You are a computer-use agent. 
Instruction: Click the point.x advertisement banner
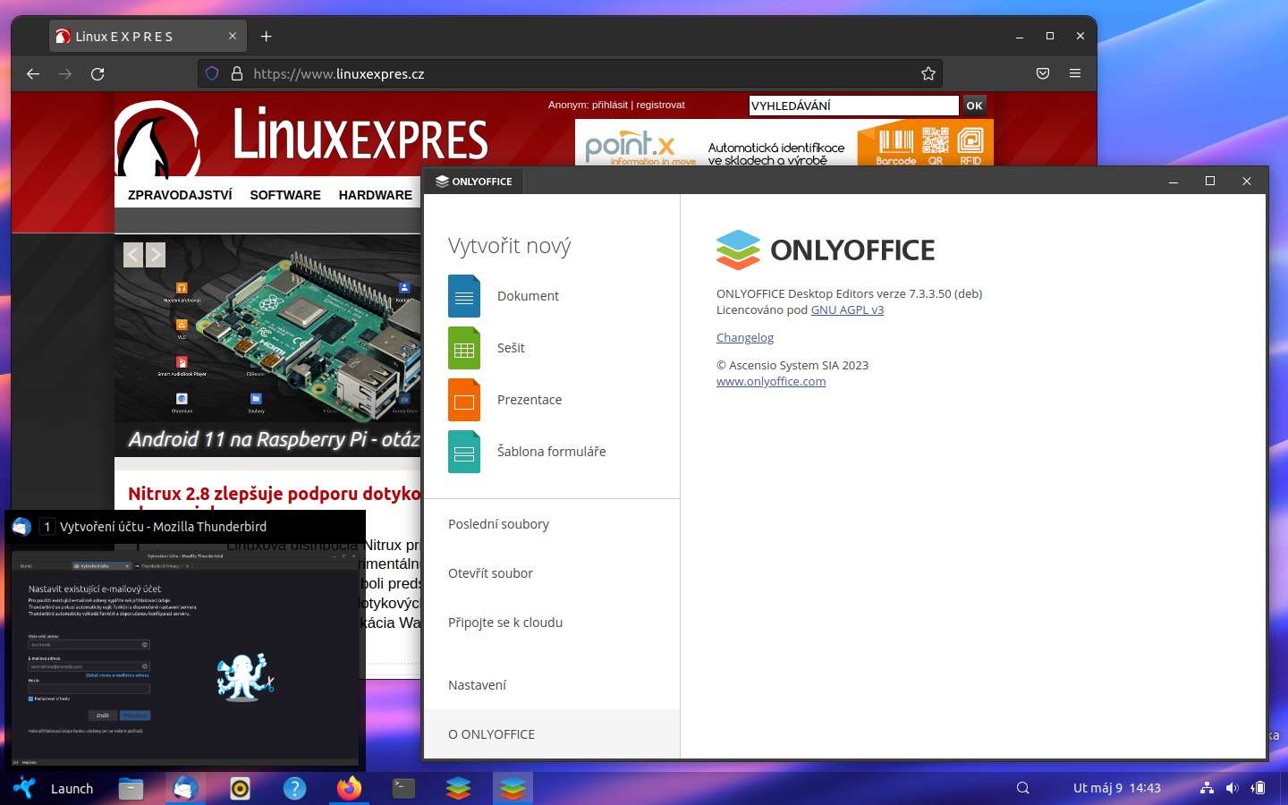(x=784, y=143)
